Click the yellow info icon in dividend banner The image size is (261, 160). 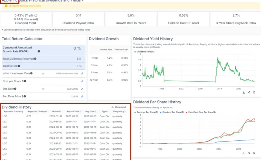pyautogui.click(x=6, y=6)
